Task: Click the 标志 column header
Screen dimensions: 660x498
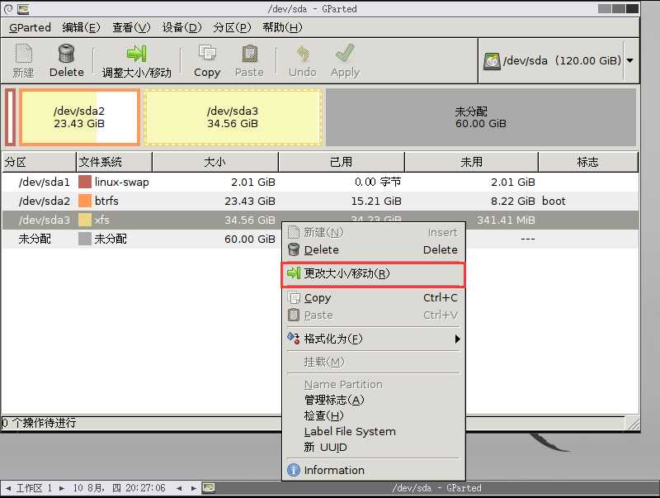Action: (x=588, y=162)
